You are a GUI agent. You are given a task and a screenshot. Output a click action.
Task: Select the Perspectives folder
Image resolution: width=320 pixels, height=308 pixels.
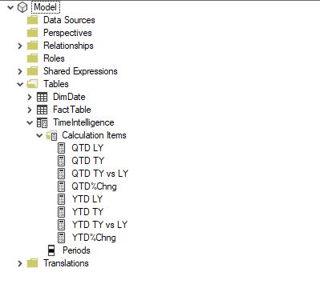tap(67, 33)
